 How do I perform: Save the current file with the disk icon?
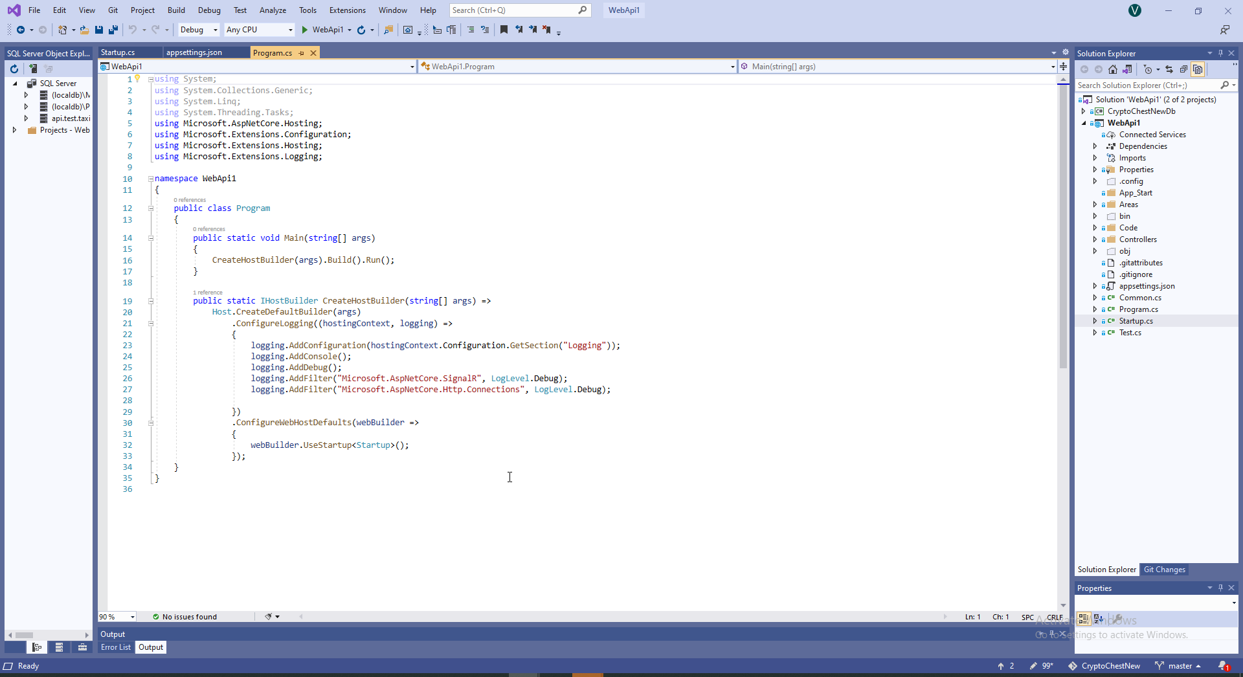coord(99,30)
